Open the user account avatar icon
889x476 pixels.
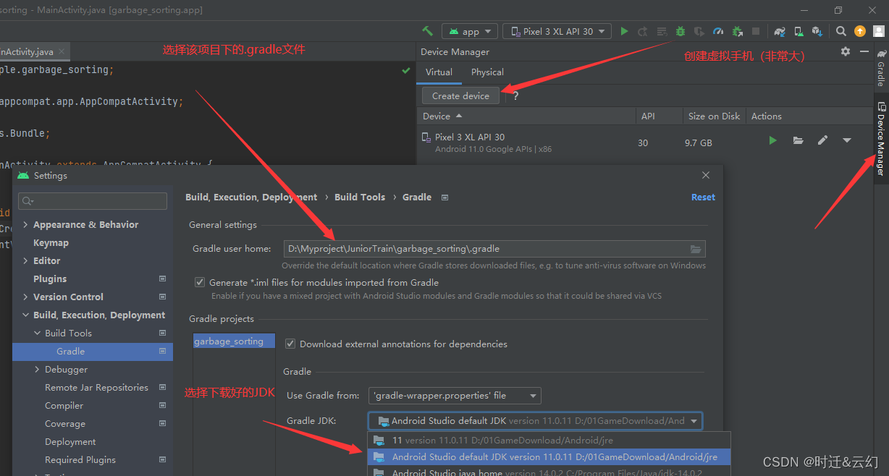878,31
